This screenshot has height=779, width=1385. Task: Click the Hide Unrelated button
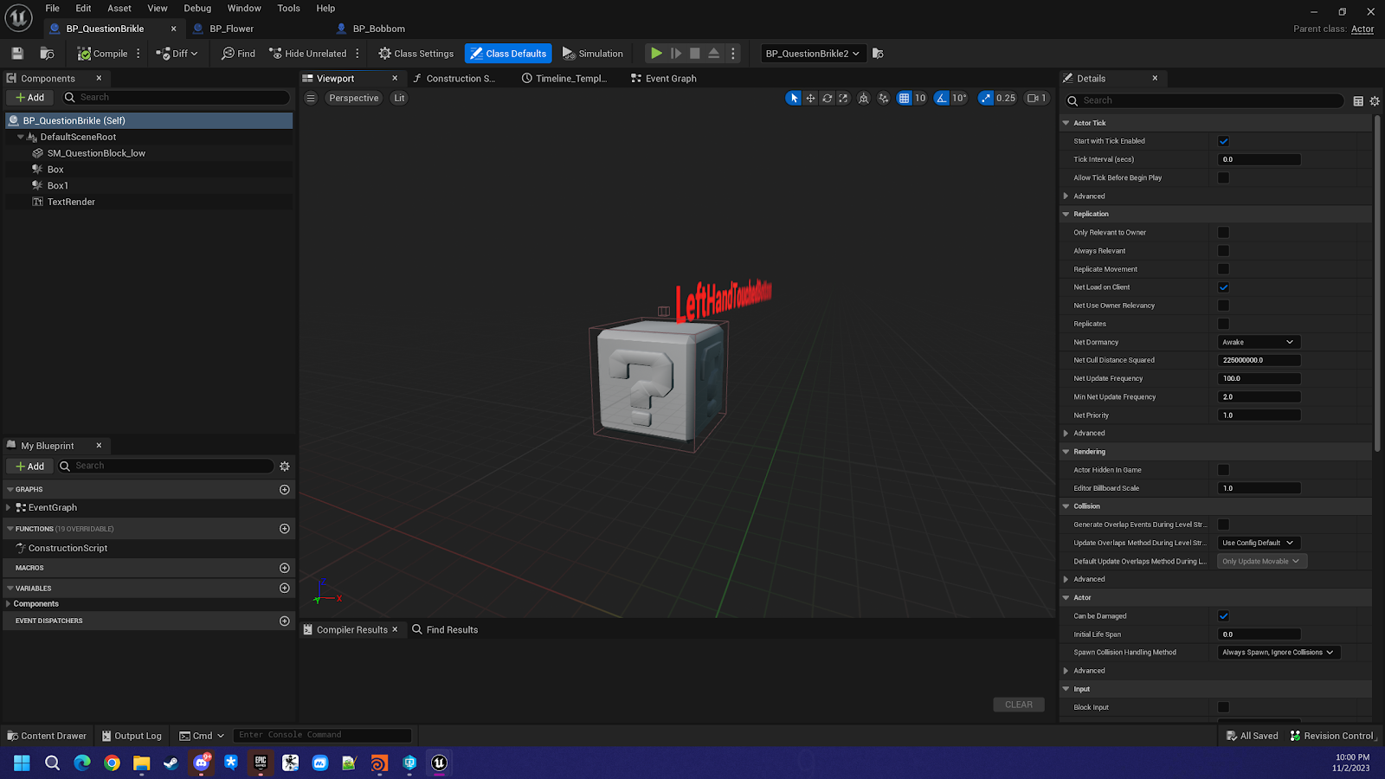[308, 54]
